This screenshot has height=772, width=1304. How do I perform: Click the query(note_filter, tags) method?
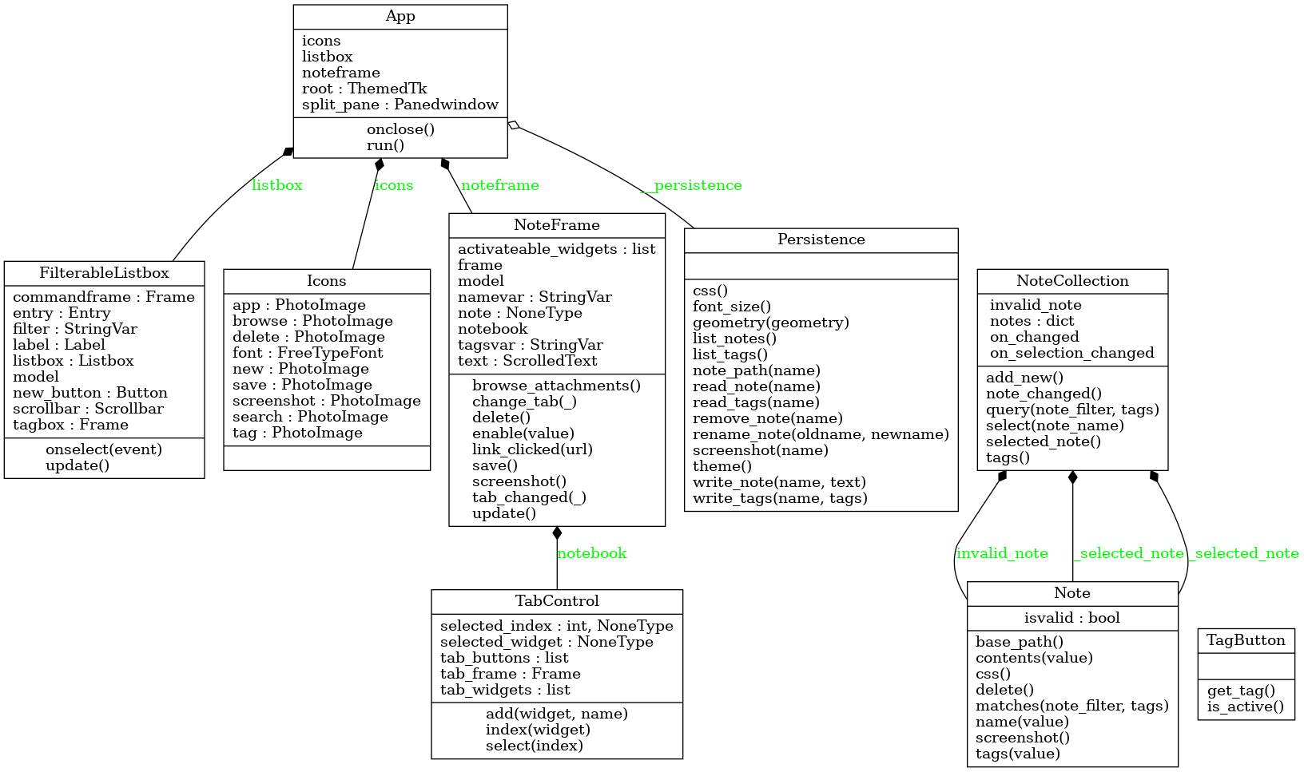pos(1072,410)
